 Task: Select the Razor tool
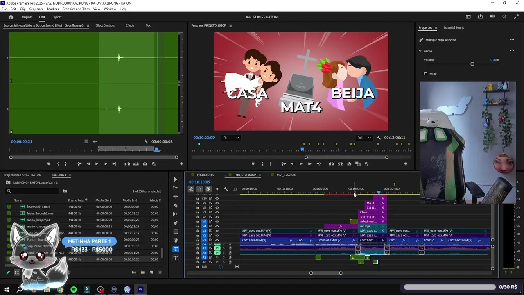[x=176, y=206]
